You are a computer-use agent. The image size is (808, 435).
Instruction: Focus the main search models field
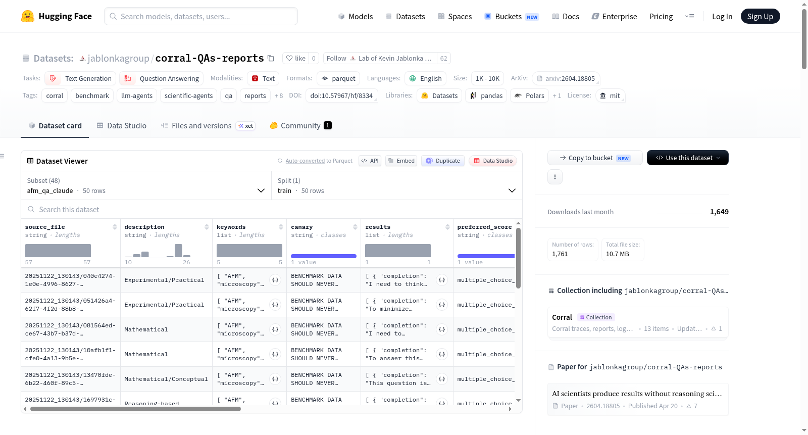tap(201, 16)
